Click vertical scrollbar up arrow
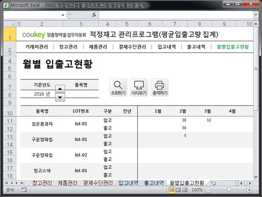The height and width of the screenshot is (197, 262). click(x=256, y=24)
